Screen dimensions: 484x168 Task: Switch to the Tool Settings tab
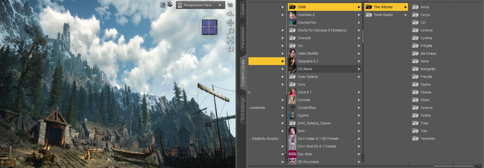[243, 110]
